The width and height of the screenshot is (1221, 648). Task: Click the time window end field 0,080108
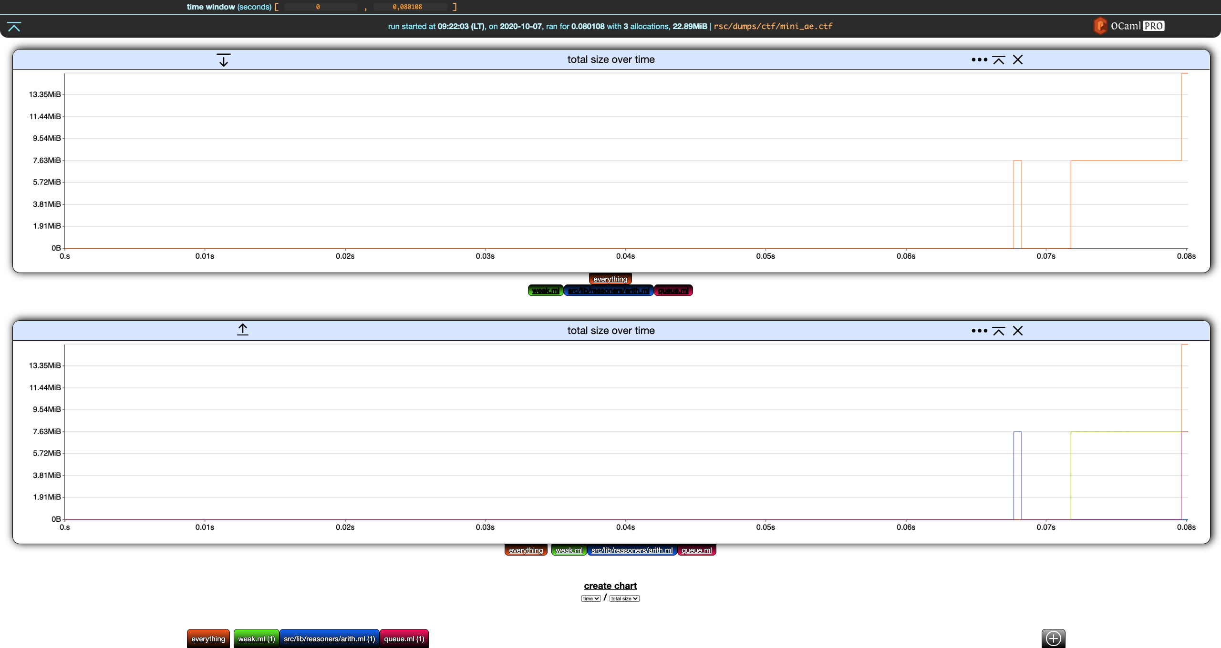coord(410,7)
